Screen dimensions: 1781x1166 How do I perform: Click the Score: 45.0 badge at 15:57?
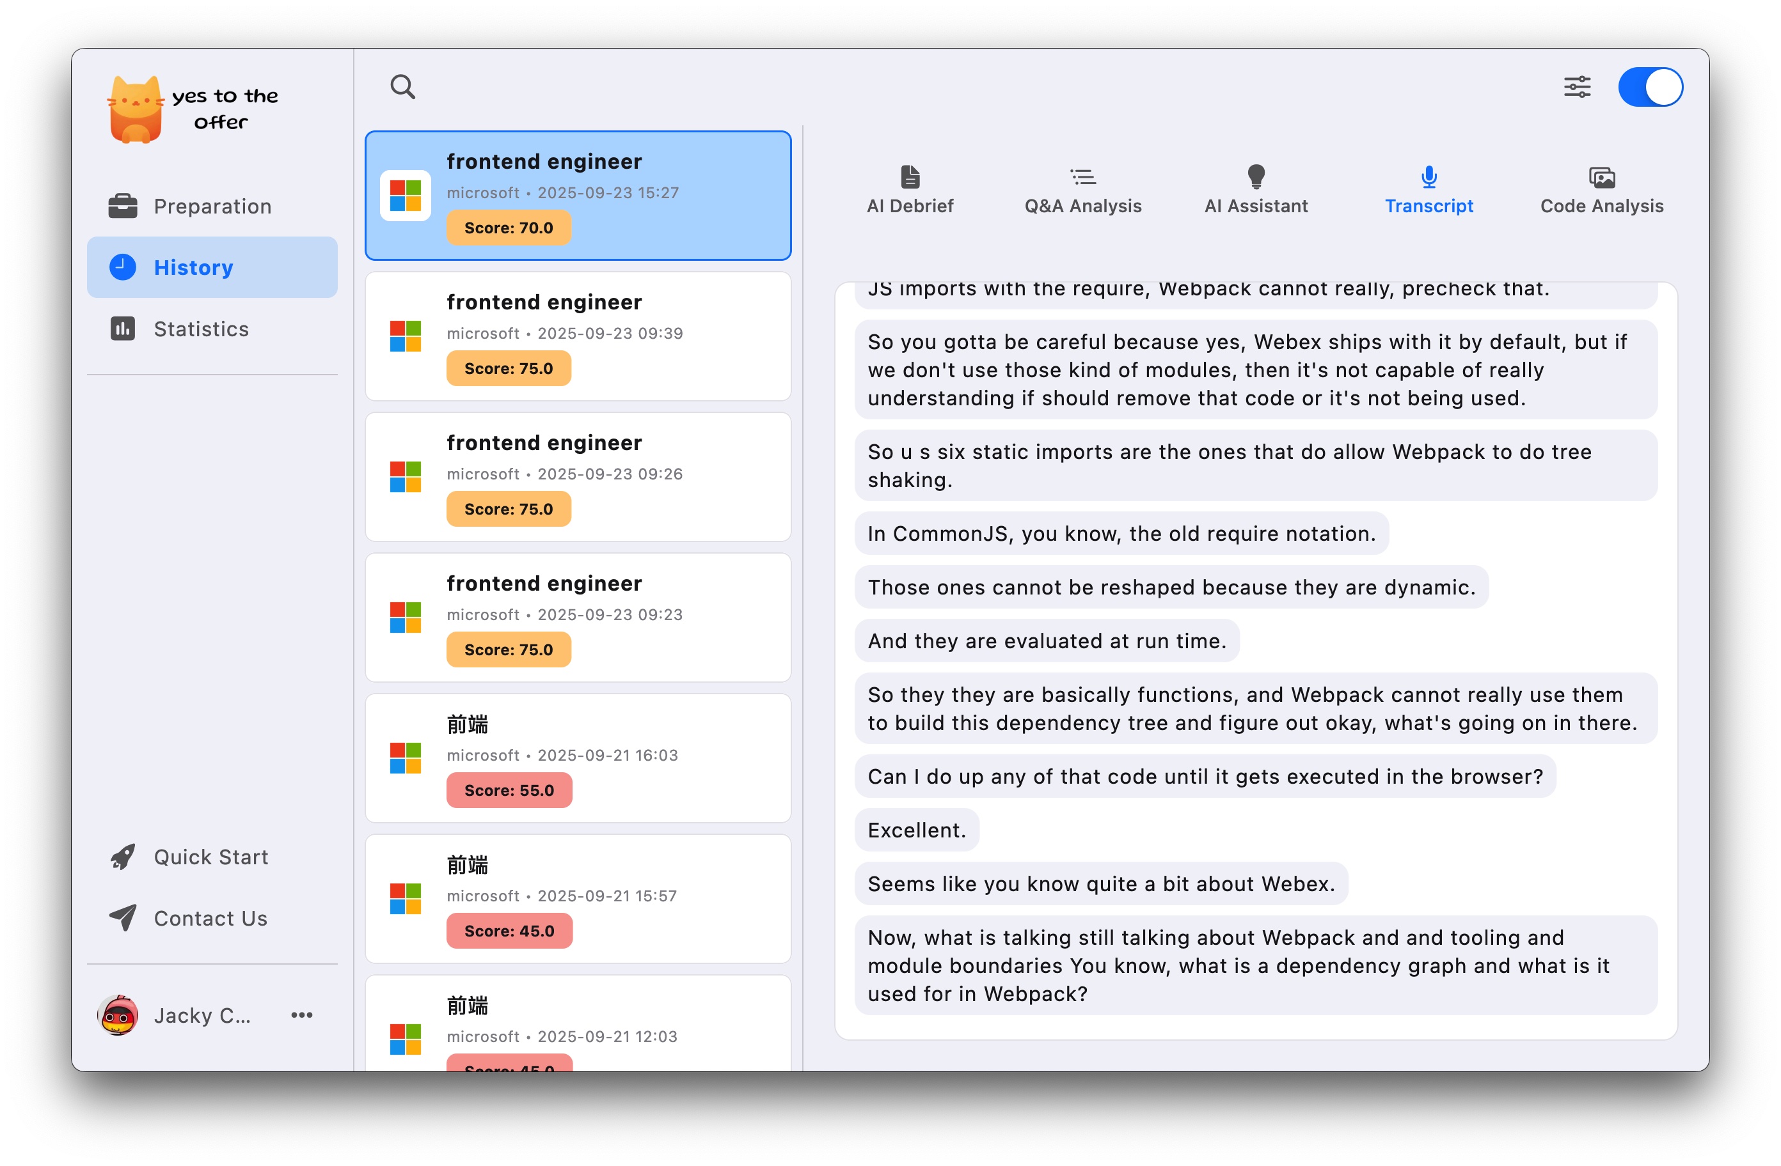point(509,930)
